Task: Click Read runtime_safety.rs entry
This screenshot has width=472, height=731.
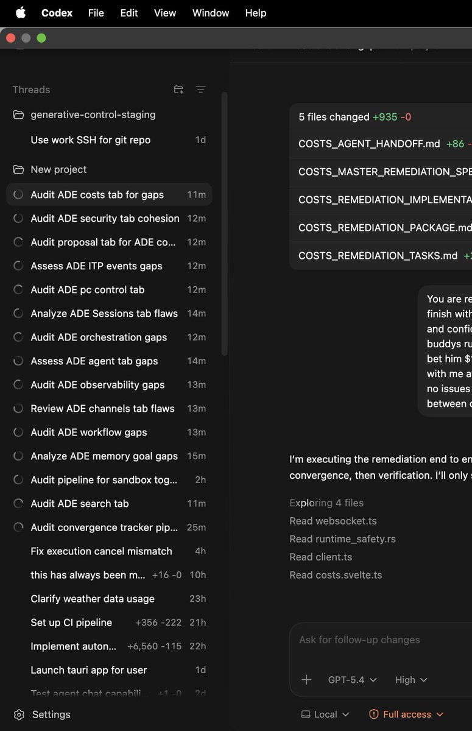Action: click(x=343, y=539)
